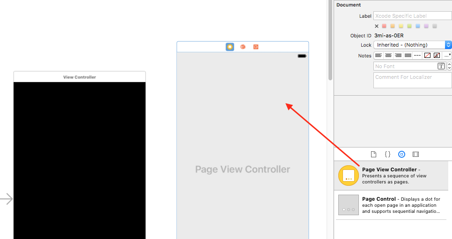Open the Lock dropdown Inherited - (Nothing)

coord(413,45)
